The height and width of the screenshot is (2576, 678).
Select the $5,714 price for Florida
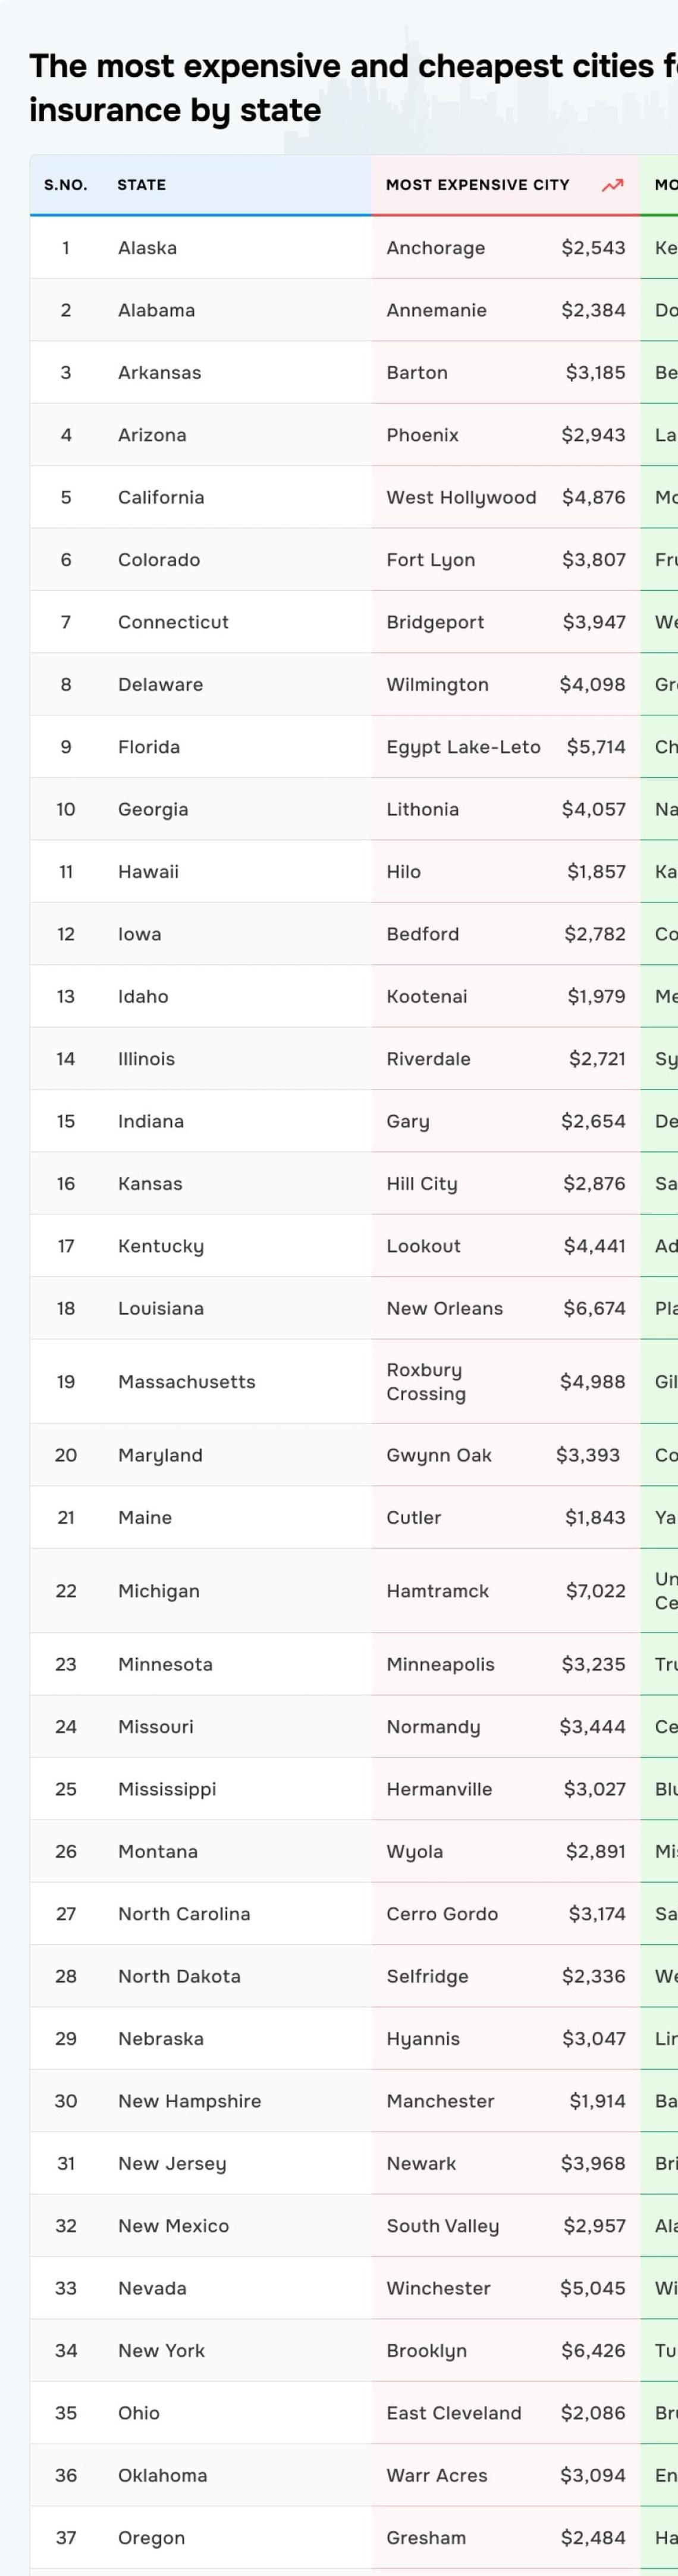click(x=595, y=747)
